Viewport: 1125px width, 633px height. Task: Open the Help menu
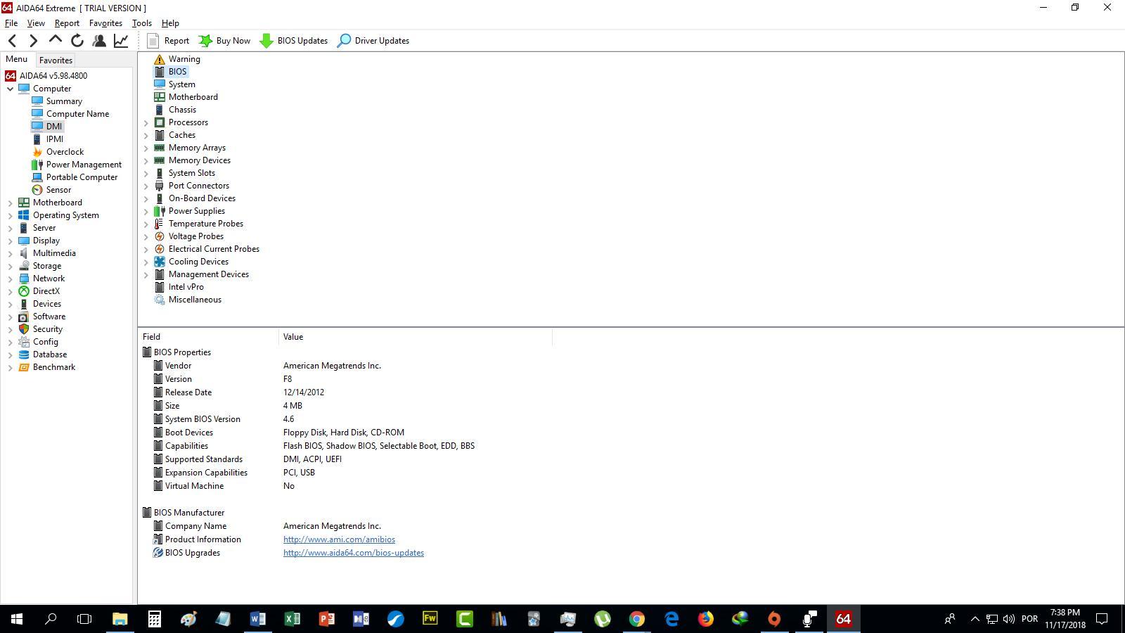[x=170, y=23]
